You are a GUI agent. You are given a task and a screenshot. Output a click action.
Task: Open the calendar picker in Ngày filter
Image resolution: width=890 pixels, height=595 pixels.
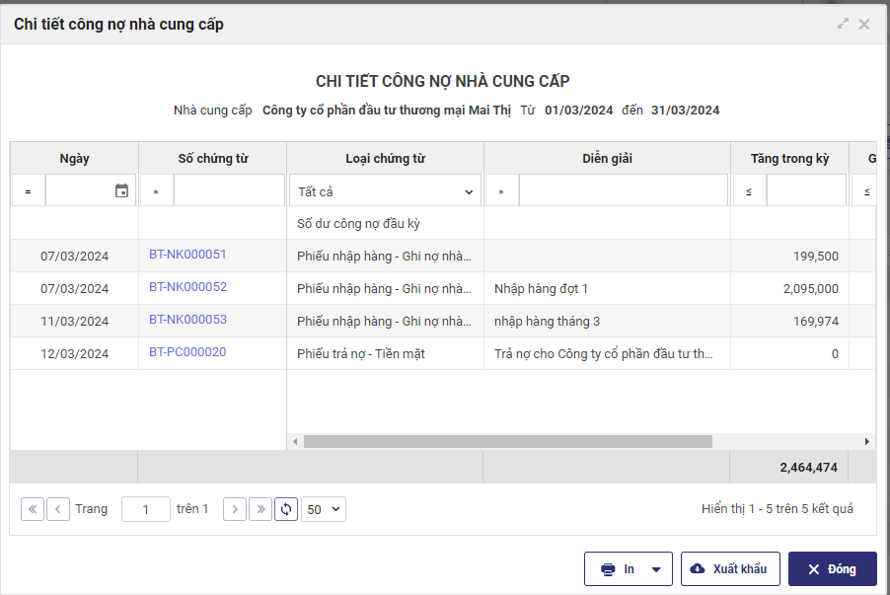point(121,190)
